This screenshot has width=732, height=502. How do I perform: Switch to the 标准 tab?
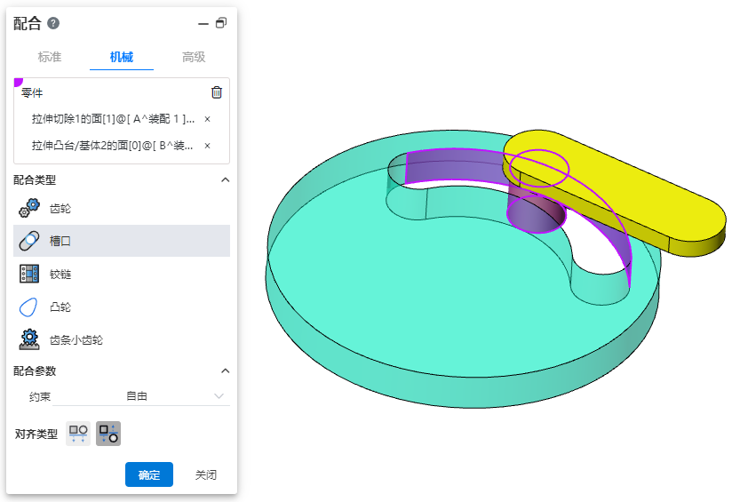(50, 57)
